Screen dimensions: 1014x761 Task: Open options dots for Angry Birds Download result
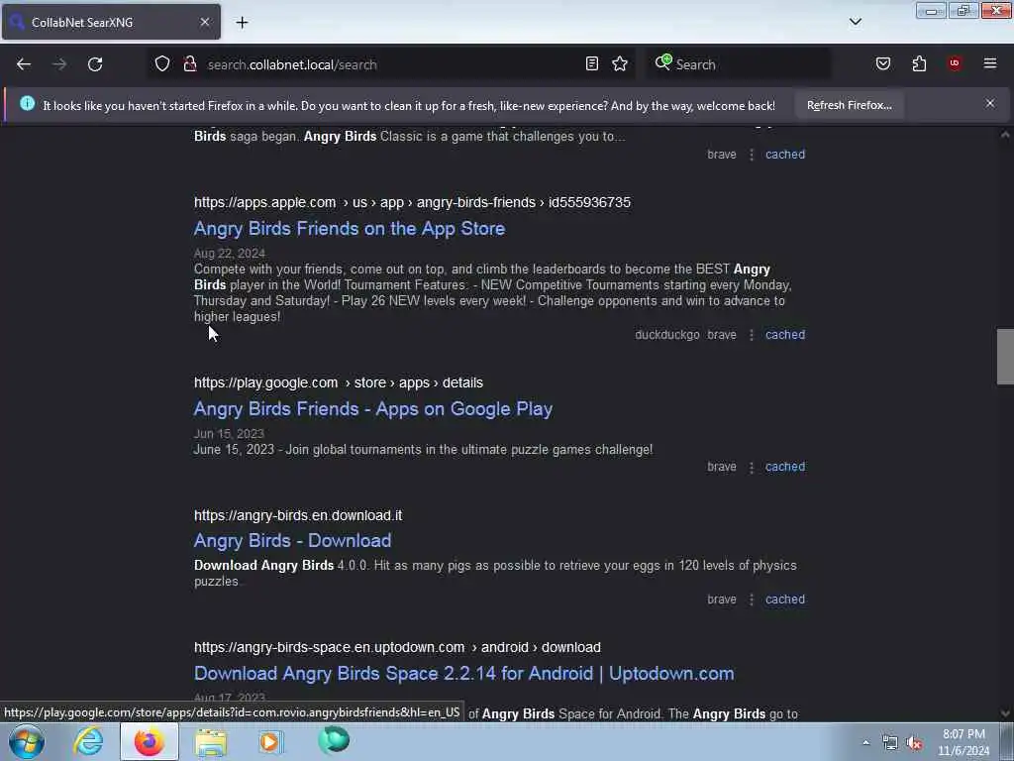pos(752,599)
